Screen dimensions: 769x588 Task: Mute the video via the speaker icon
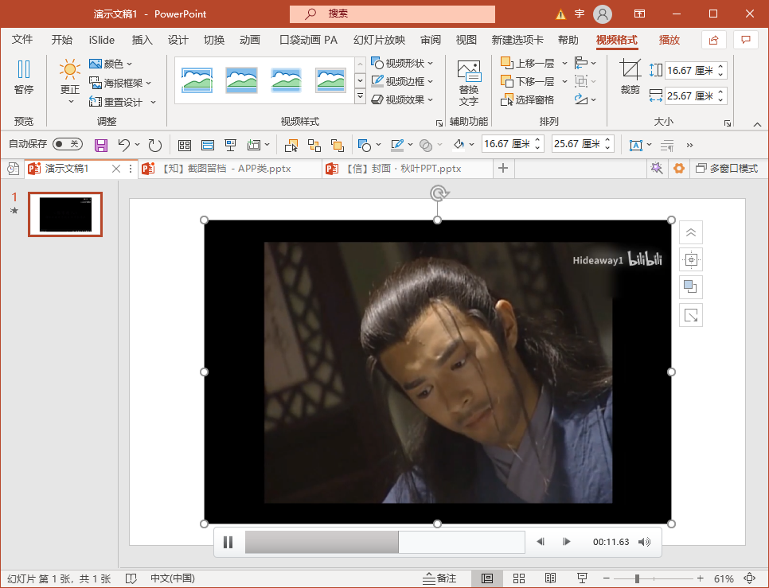[644, 542]
